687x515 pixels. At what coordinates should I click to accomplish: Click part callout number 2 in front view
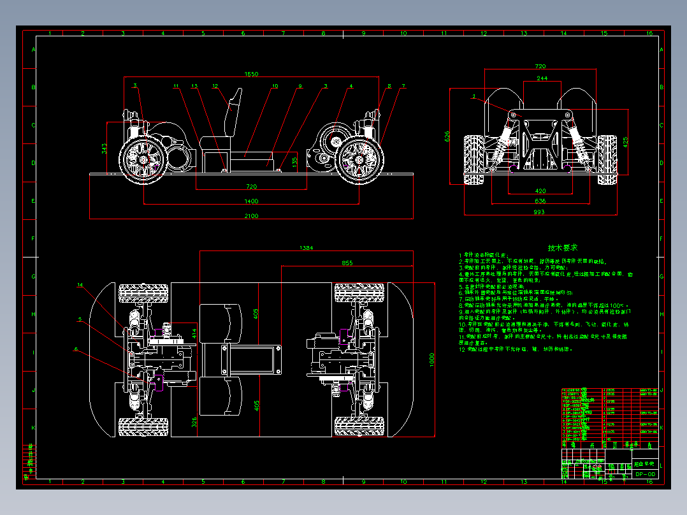click(474, 96)
